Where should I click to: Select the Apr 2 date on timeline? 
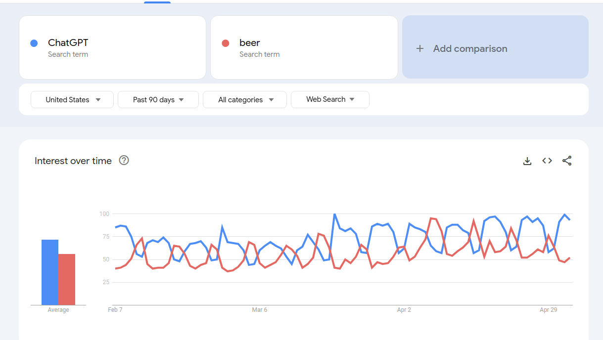(404, 310)
